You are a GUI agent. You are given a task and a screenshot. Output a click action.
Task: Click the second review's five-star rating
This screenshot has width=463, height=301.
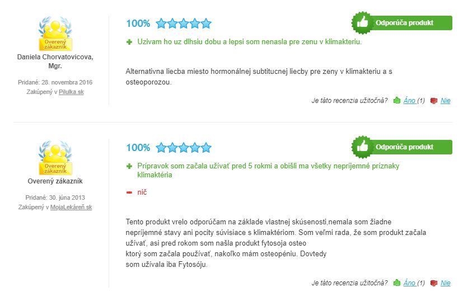click(184, 148)
